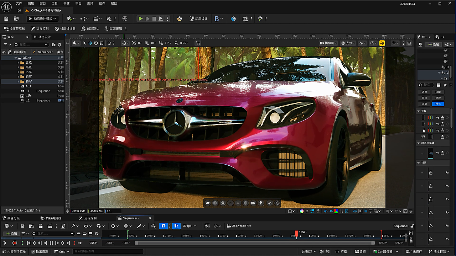Open the 编辑 menu
456x256 pixels.
tap(31, 4)
